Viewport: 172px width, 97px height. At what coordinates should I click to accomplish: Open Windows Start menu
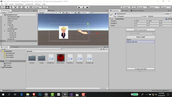(3, 94)
